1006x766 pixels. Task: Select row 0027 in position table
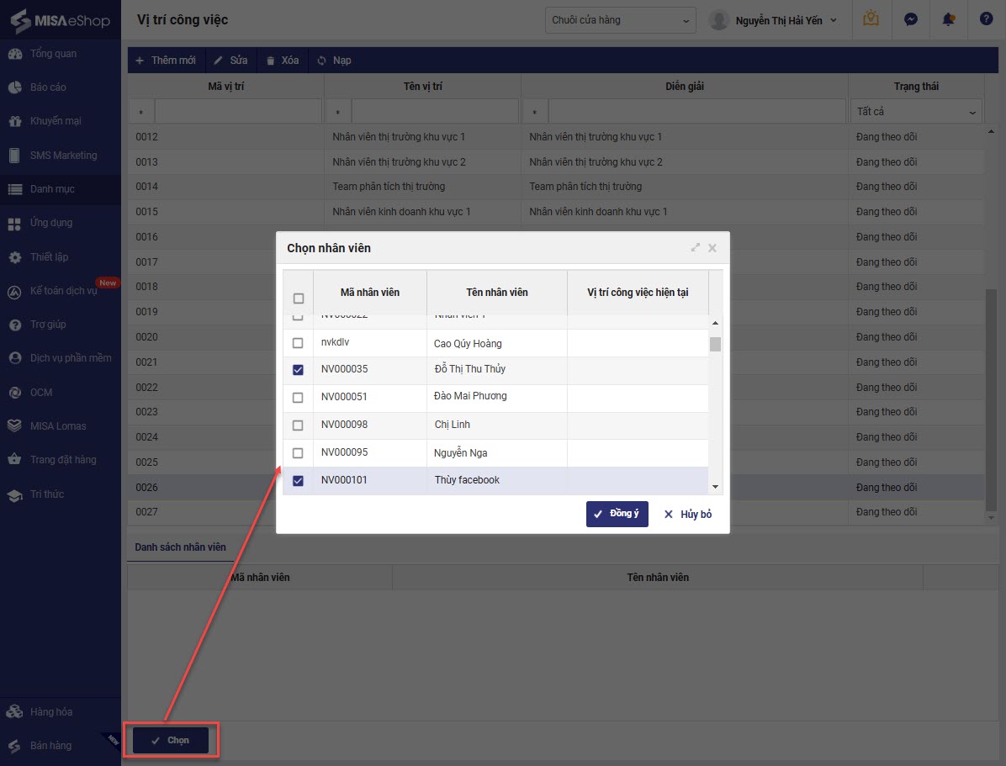[x=556, y=512]
